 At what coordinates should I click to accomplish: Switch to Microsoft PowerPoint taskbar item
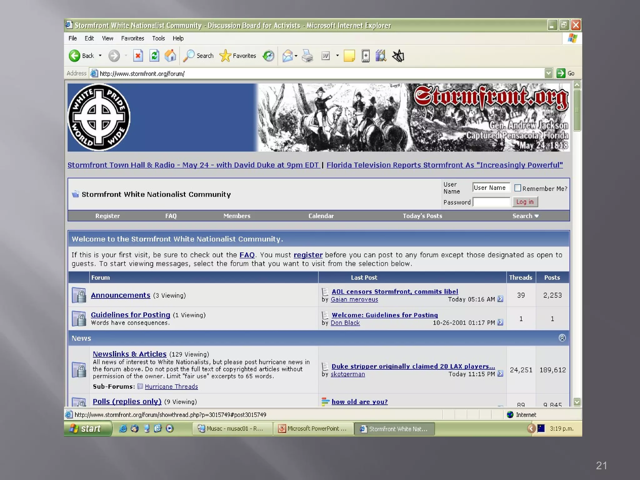[x=313, y=429]
